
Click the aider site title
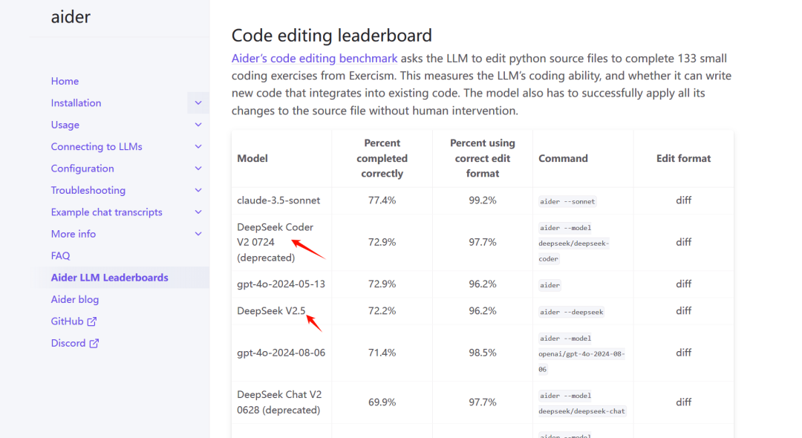point(71,17)
